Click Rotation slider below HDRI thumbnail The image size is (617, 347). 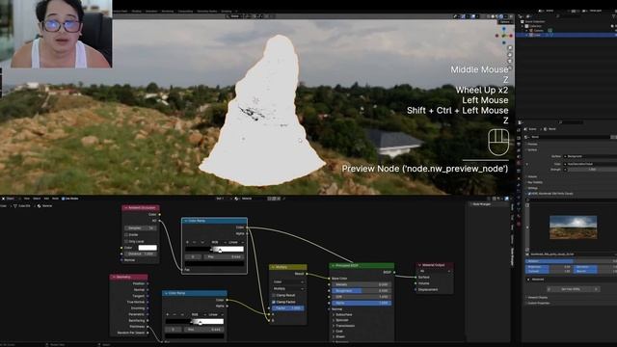tap(570, 261)
